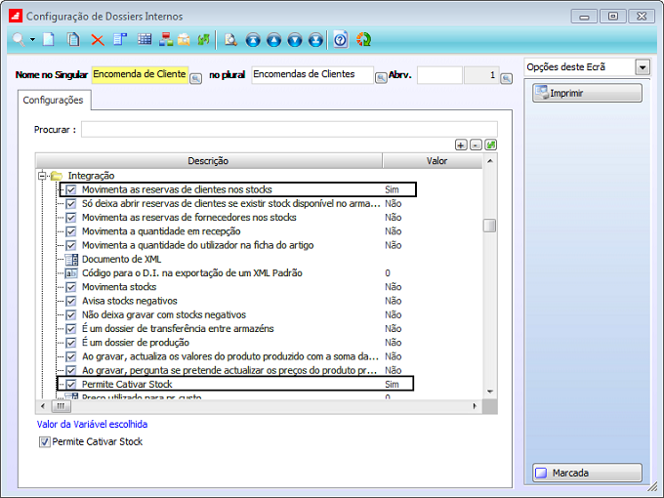
Task: Click the horizontal scrollbar thumb
Action: (x=61, y=406)
